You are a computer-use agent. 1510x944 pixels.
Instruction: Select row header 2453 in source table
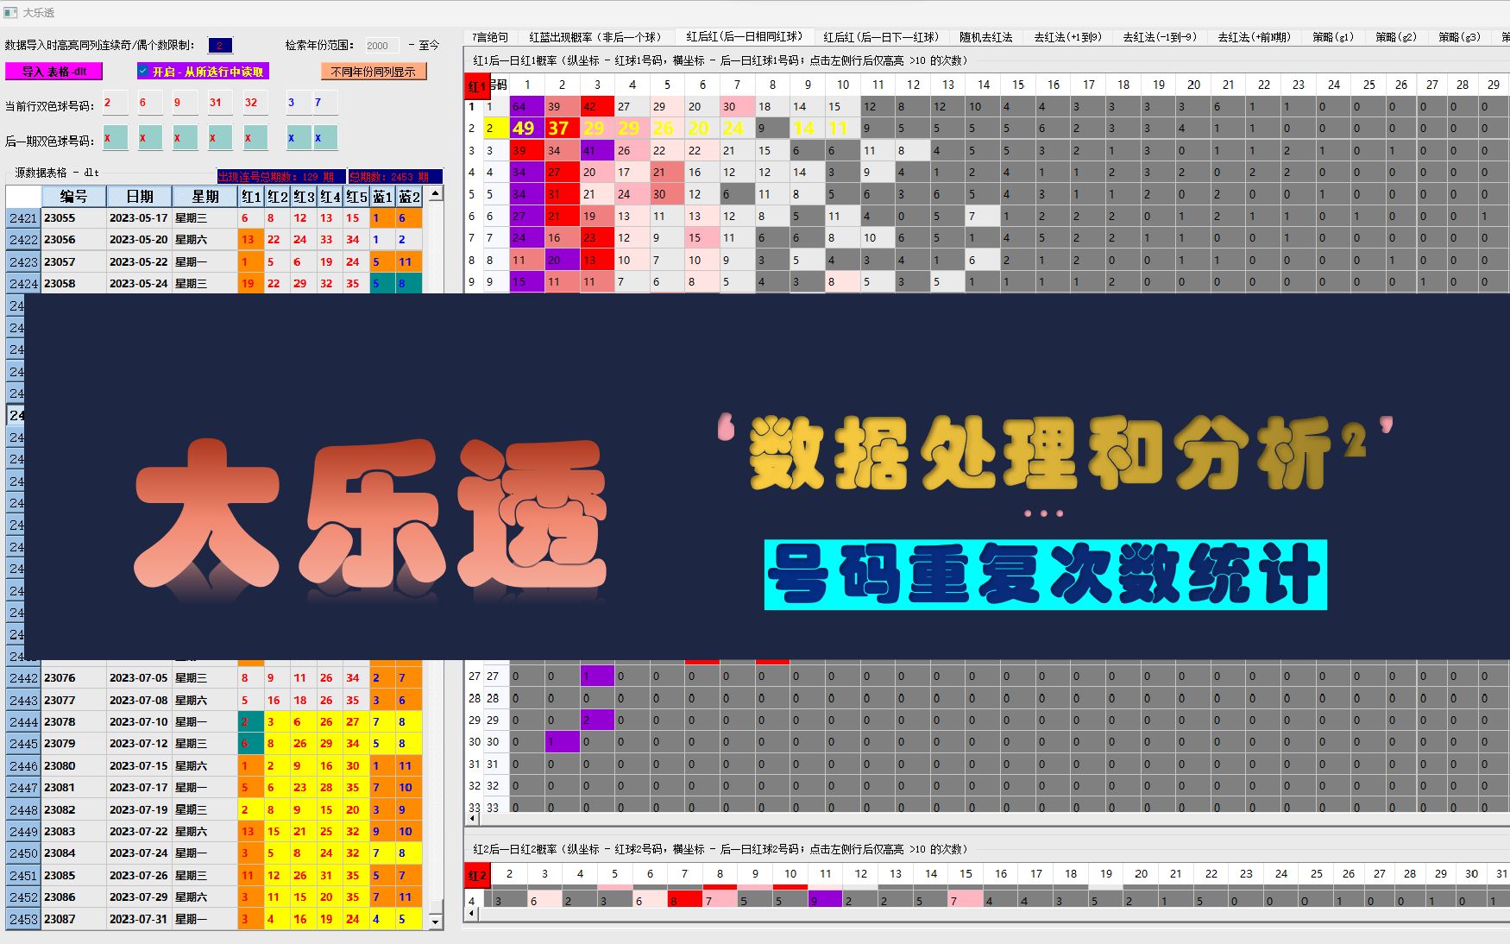(x=23, y=920)
